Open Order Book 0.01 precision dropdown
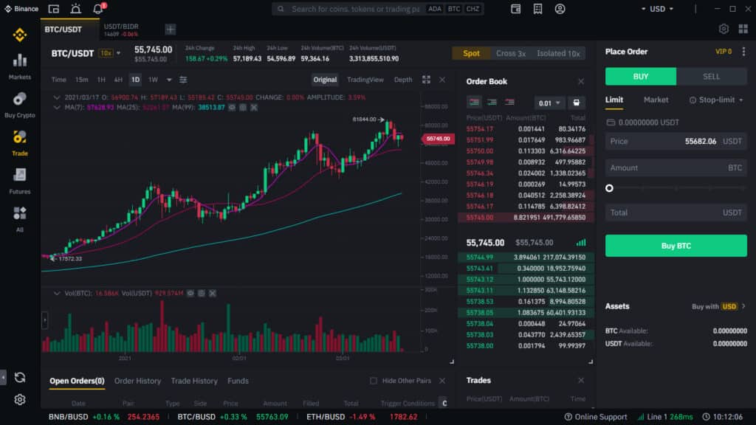Screen dimensions: 756x425 pos(549,103)
